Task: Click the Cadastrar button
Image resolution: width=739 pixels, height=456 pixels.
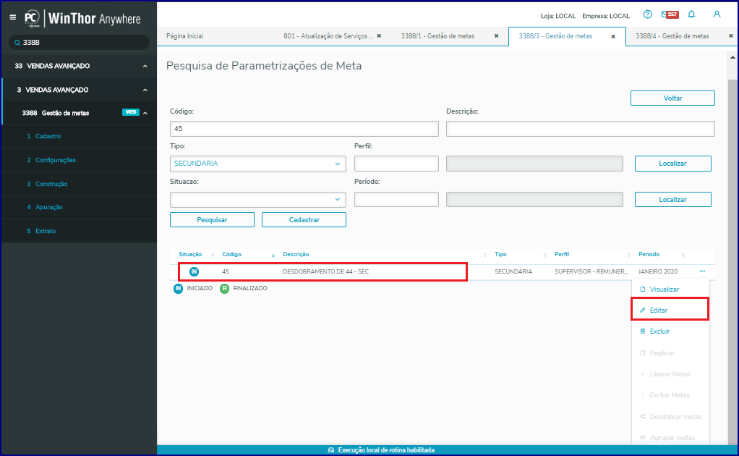Action: point(304,220)
